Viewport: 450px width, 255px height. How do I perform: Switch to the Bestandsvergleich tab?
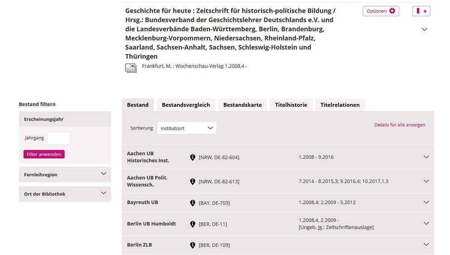pyautogui.click(x=186, y=105)
